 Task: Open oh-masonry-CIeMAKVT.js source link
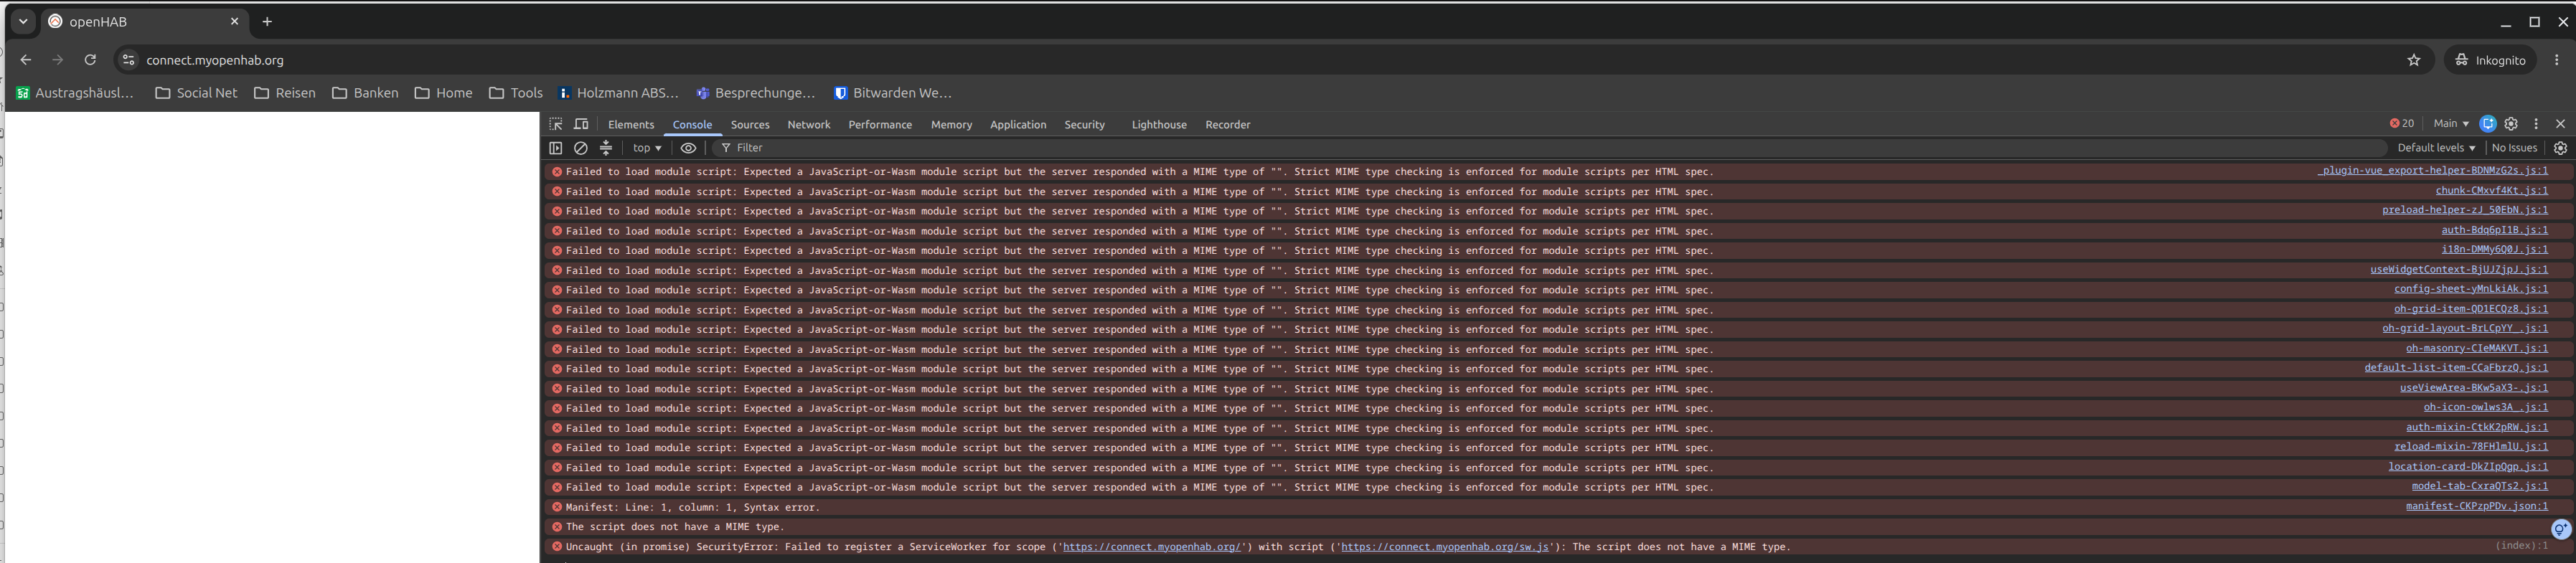click(2477, 349)
